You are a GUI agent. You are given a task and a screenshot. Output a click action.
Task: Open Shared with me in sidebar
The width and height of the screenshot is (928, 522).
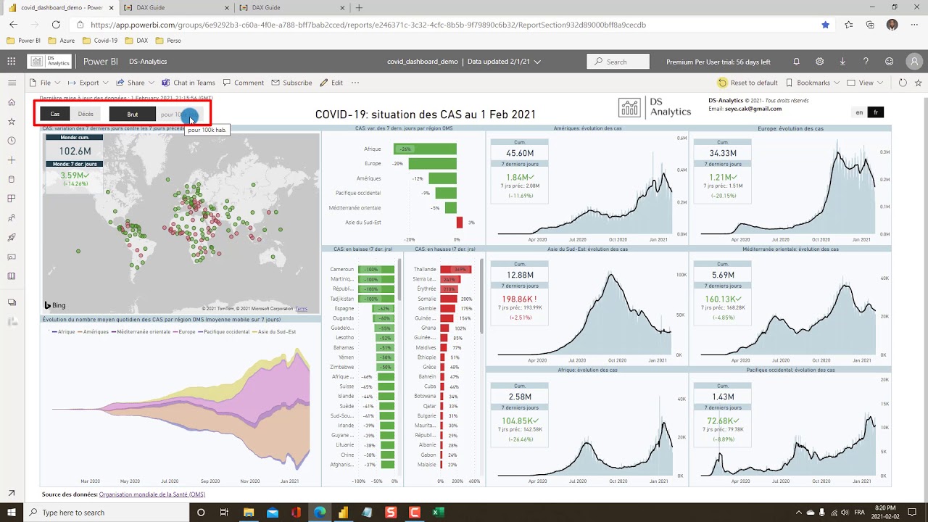pos(12,217)
